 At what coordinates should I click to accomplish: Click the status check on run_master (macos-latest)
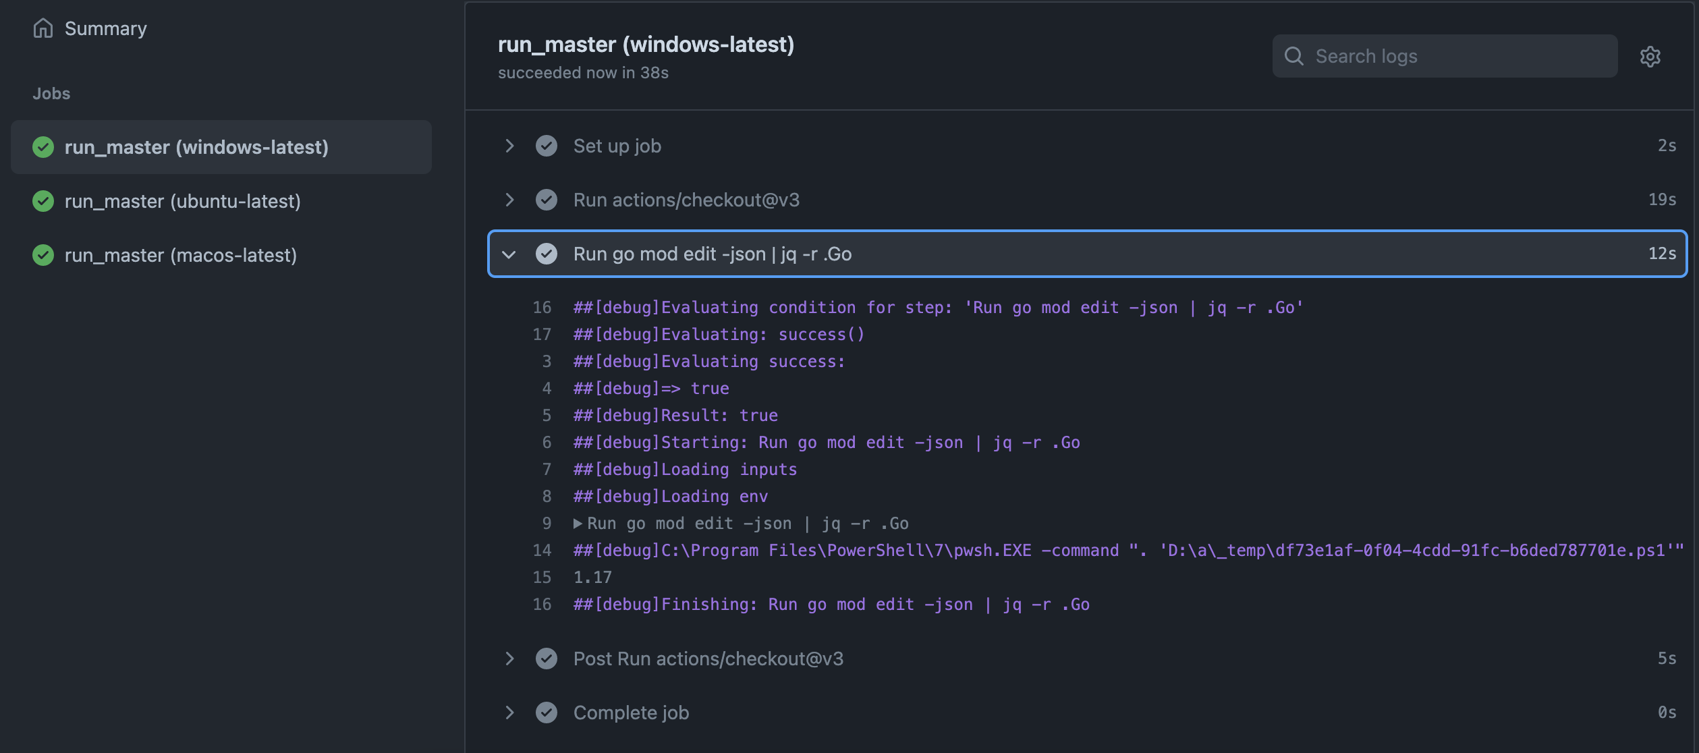tap(43, 255)
